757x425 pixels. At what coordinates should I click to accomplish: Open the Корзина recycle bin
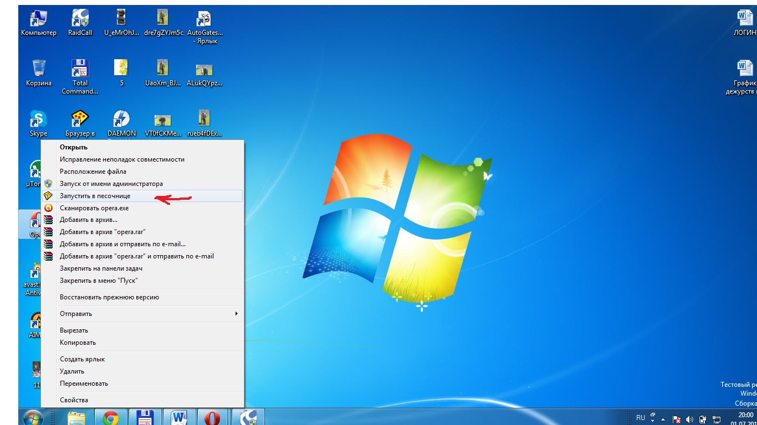(39, 72)
